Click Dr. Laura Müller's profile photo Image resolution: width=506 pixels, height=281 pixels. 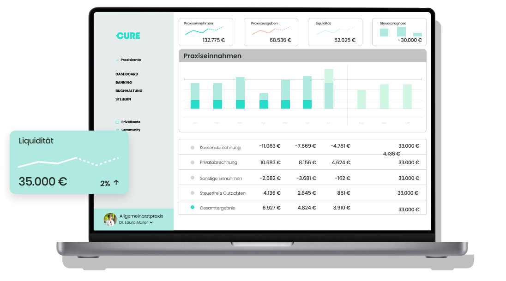pyautogui.click(x=110, y=219)
